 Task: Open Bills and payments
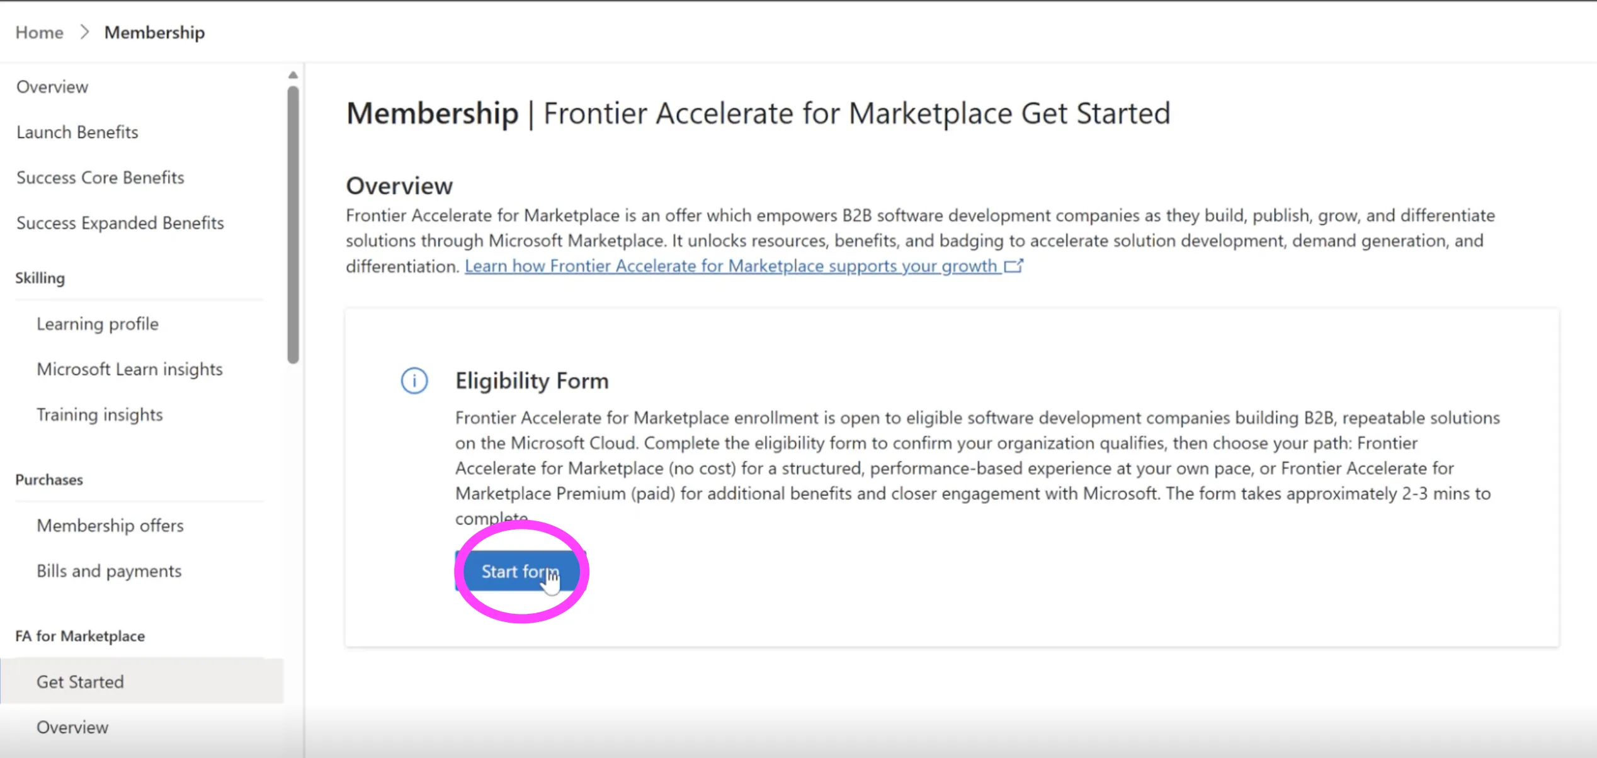pyautogui.click(x=109, y=570)
